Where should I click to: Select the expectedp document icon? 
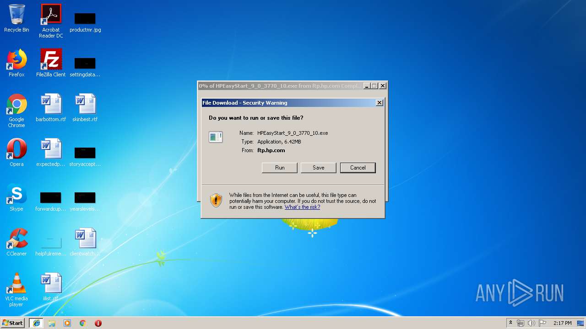[51, 153]
